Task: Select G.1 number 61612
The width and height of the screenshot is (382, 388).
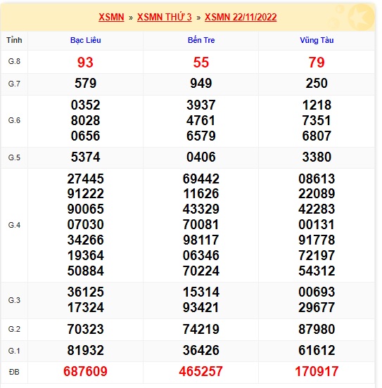Action: (x=317, y=350)
